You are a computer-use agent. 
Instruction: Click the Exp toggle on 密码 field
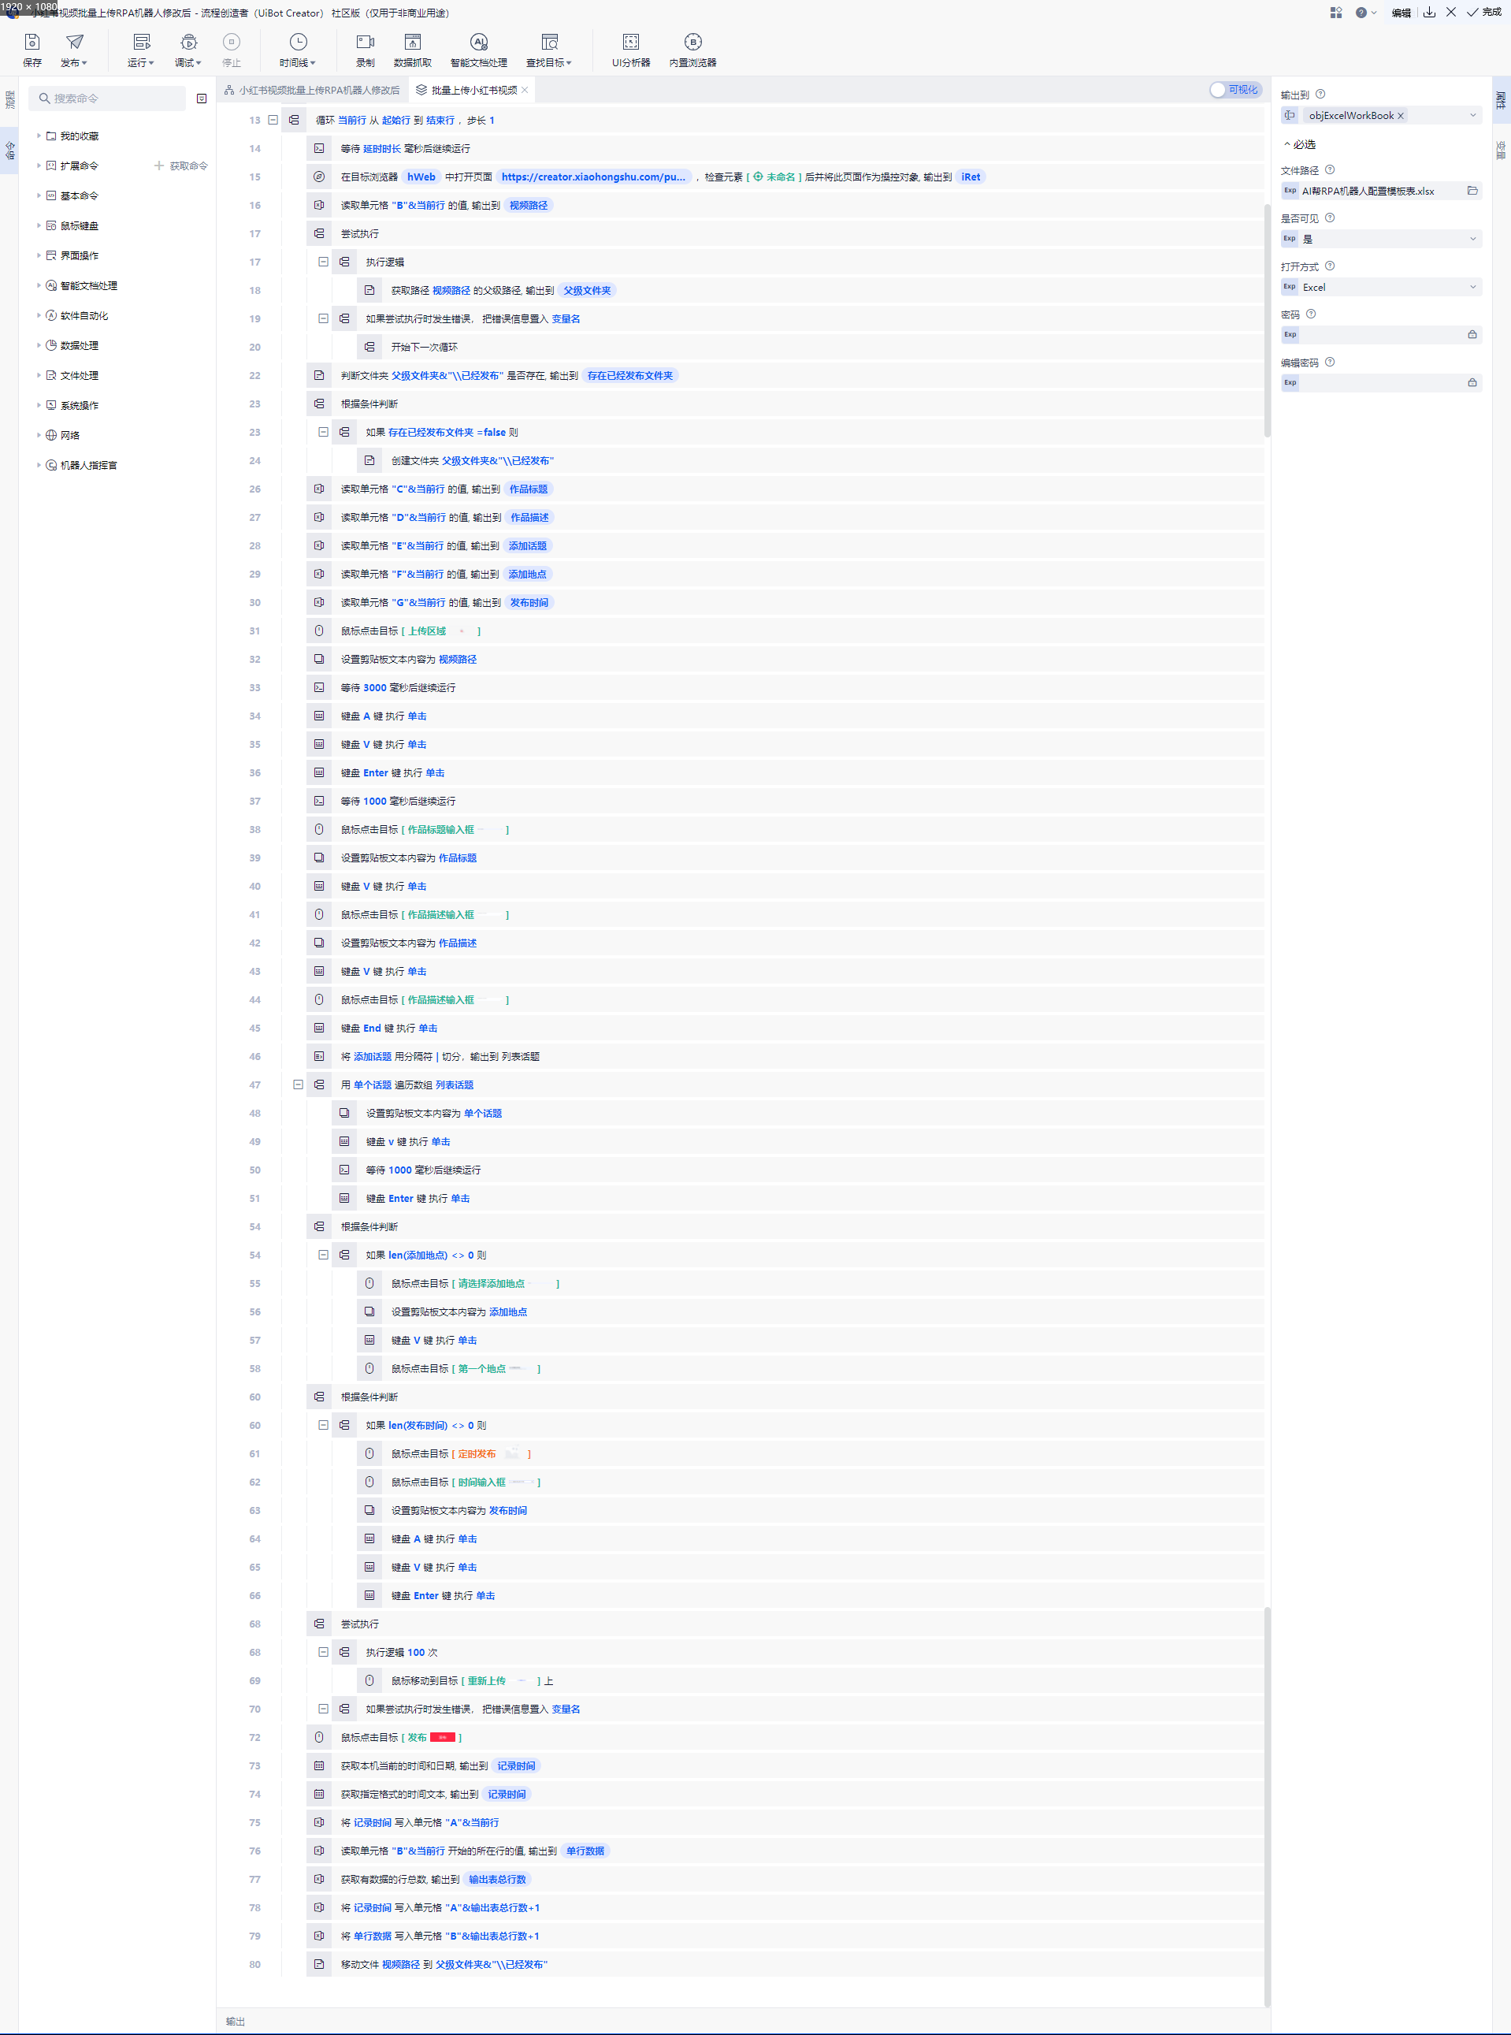tap(1290, 334)
